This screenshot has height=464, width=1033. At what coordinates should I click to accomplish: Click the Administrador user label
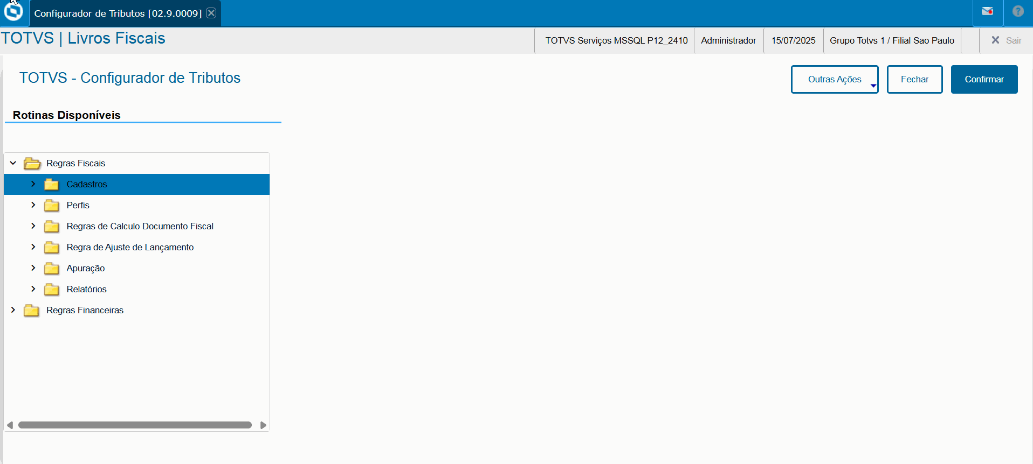point(728,40)
